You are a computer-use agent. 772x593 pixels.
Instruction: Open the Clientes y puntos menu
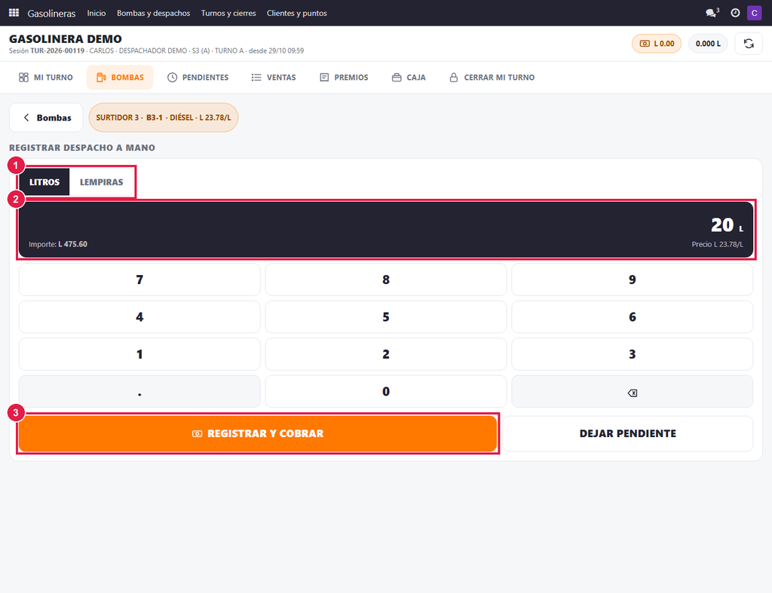(x=297, y=14)
